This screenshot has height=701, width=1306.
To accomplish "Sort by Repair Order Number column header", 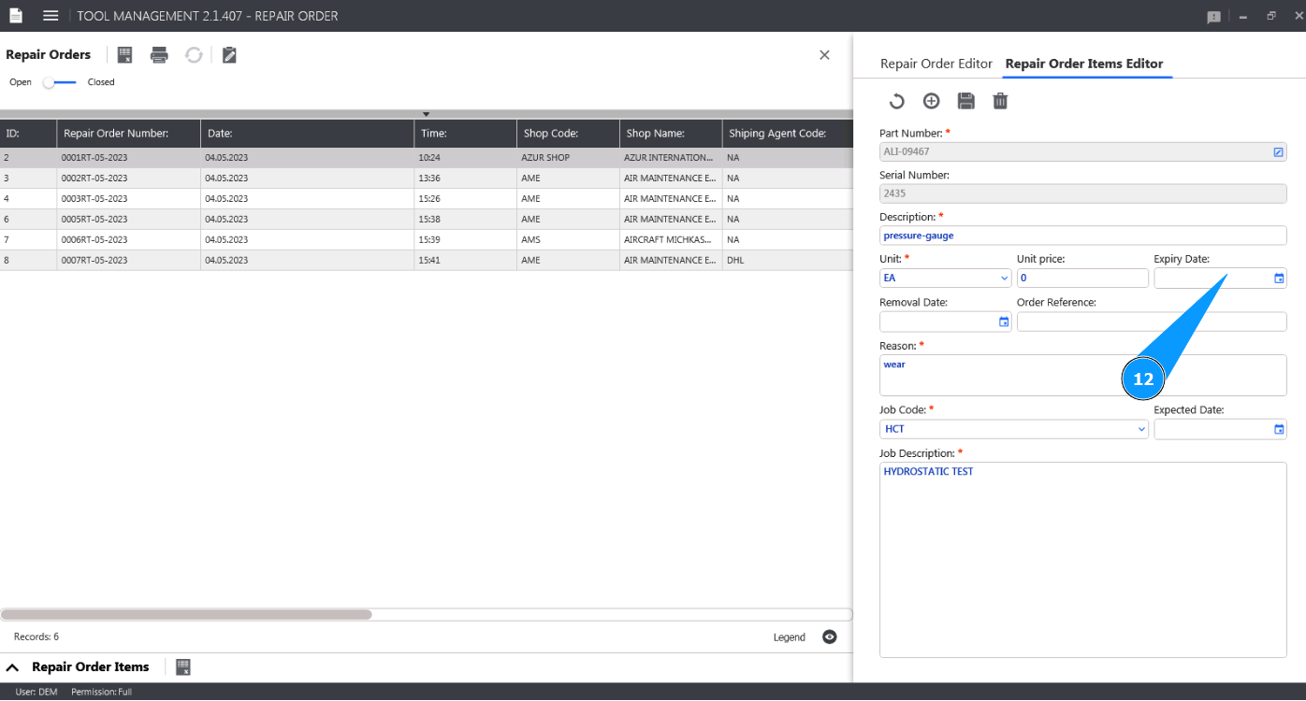I will (x=116, y=134).
